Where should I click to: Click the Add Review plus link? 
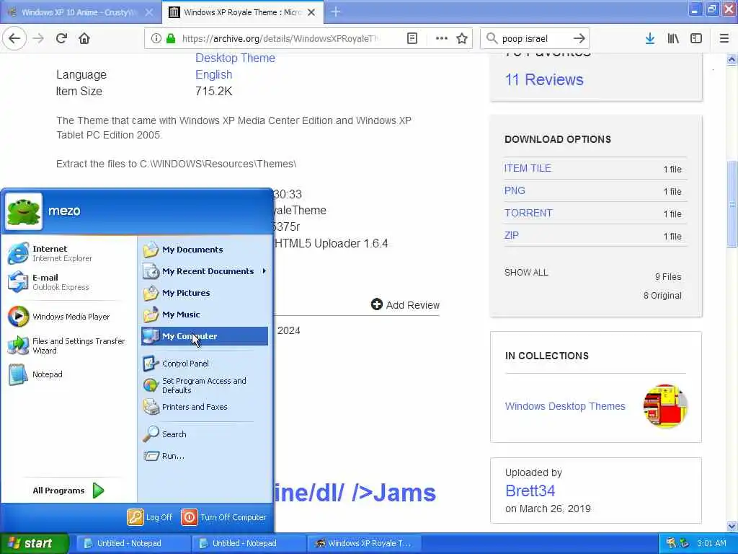405,305
